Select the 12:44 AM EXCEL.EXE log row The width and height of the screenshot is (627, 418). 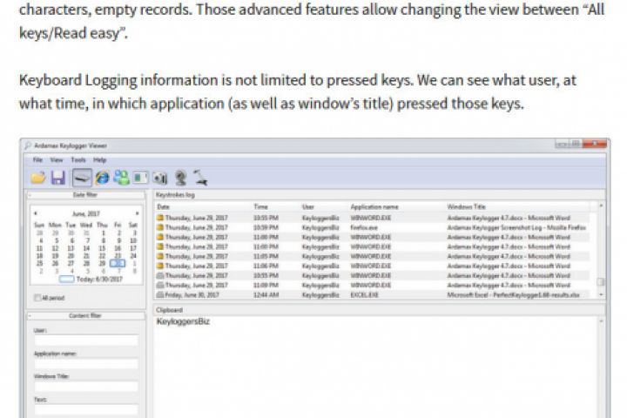(372, 295)
